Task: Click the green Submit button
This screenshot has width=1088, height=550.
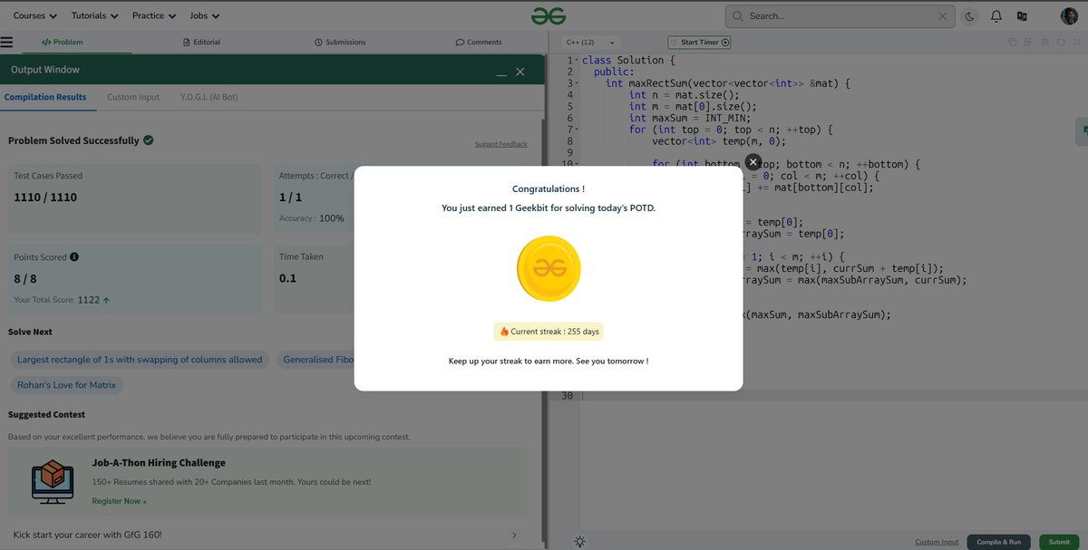Action: pyautogui.click(x=1059, y=542)
